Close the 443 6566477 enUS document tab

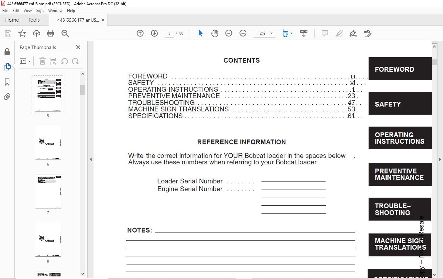tap(103, 20)
